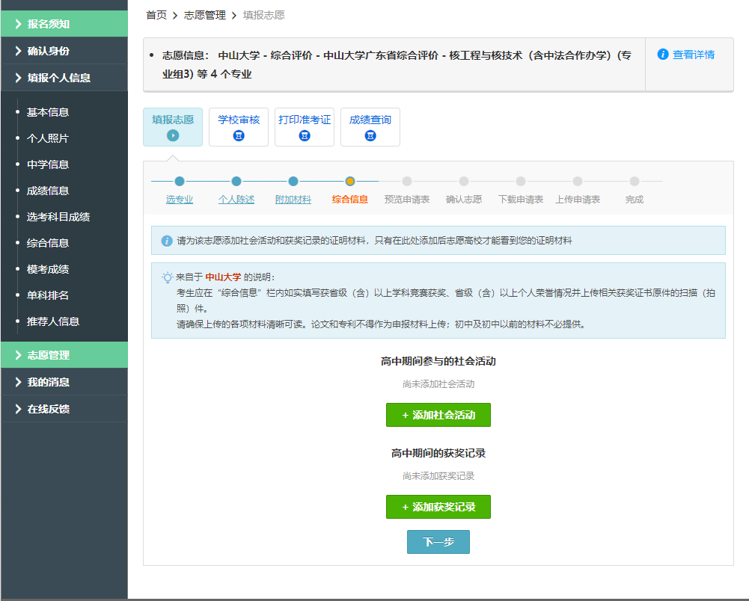The image size is (749, 601).
Task: Click the 高中期间的获奖记录 heading
Action: (438, 454)
